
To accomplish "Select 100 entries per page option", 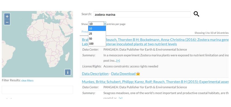I will [97, 44].
